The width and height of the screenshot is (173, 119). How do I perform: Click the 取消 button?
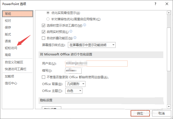tap(161, 113)
